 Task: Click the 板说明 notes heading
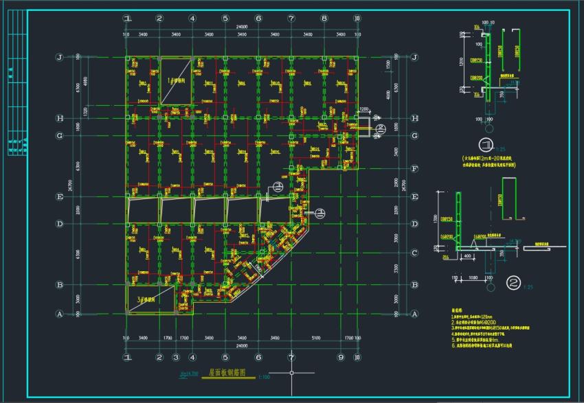(457, 310)
